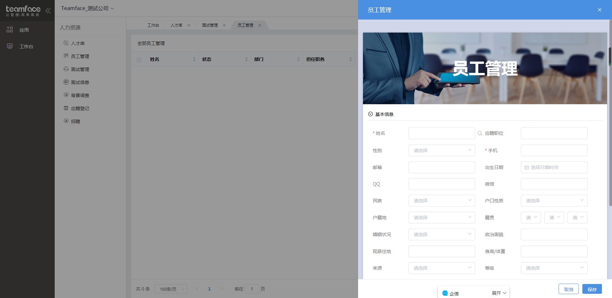Expand the 企信 chat with 展开
The height and width of the screenshot is (298, 612).
(x=499, y=293)
